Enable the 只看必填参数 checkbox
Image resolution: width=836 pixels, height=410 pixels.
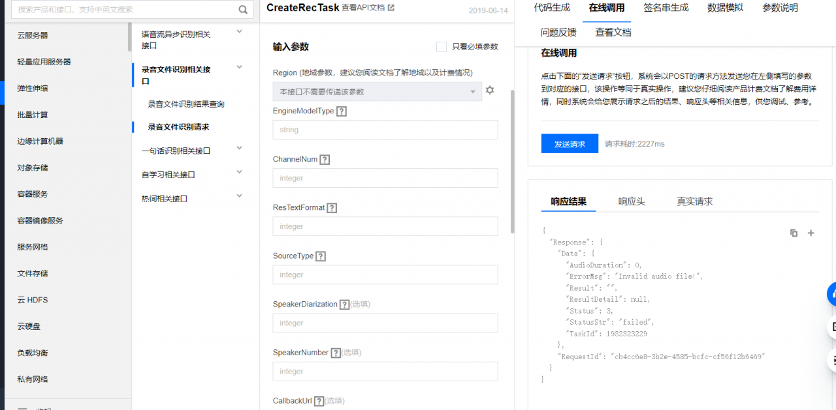(x=442, y=46)
